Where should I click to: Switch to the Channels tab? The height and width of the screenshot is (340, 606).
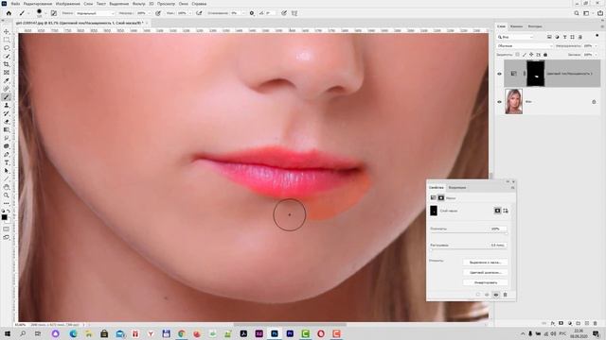click(x=516, y=26)
